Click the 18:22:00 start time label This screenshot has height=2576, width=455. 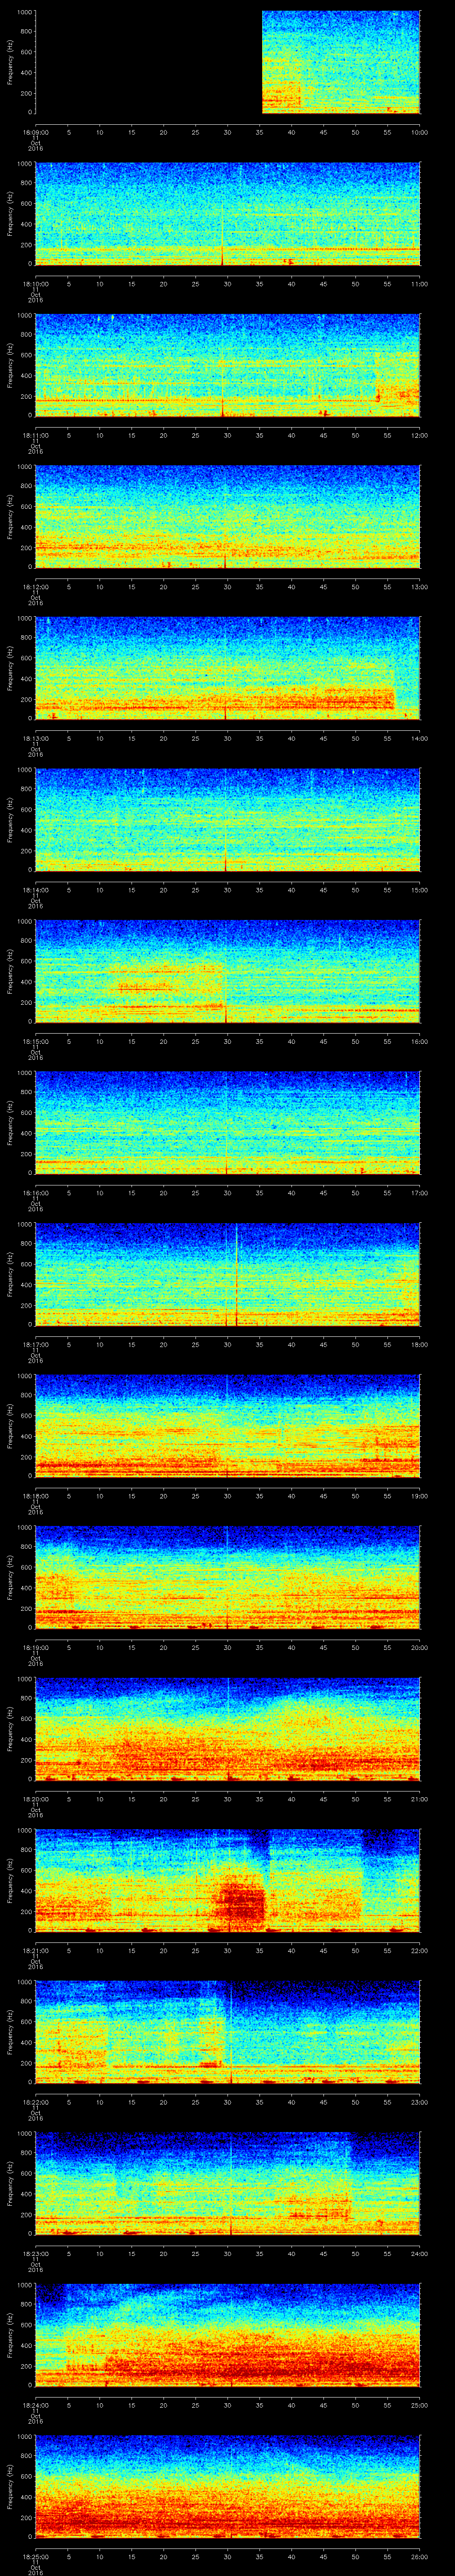tap(35, 2101)
